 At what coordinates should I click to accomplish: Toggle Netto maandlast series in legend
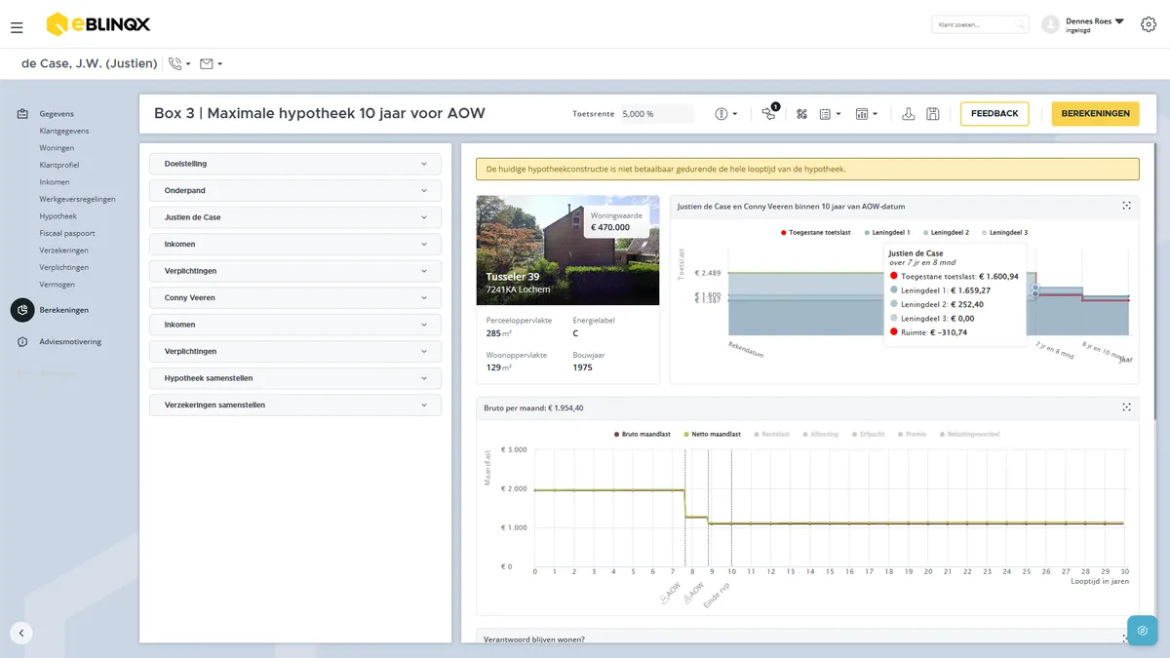714,434
